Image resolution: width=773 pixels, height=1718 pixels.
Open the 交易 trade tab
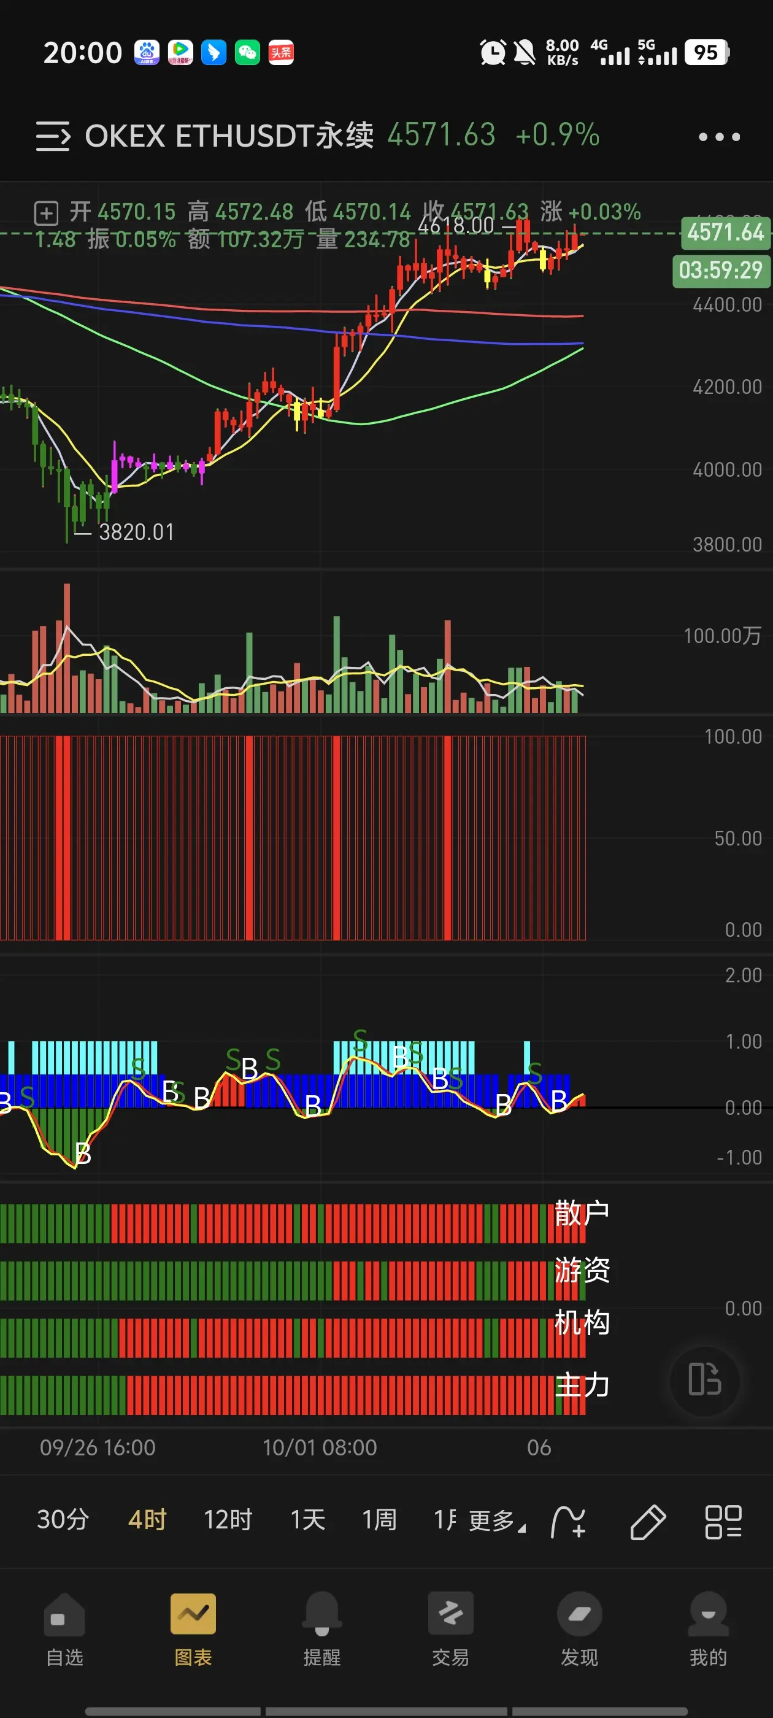(450, 1628)
